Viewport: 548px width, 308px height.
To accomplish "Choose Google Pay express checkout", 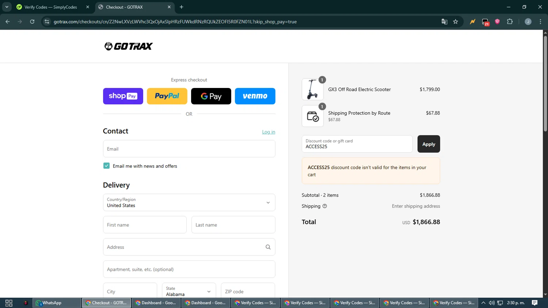I will 211,96.
